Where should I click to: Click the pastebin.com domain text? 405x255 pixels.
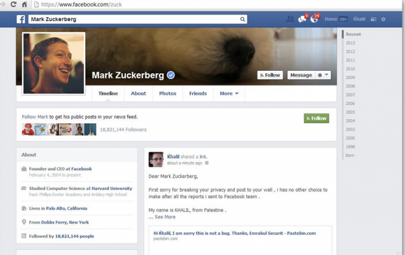pyautogui.click(x=165, y=239)
